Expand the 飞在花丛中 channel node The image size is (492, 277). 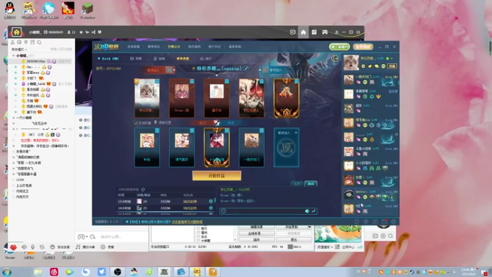click(x=14, y=124)
